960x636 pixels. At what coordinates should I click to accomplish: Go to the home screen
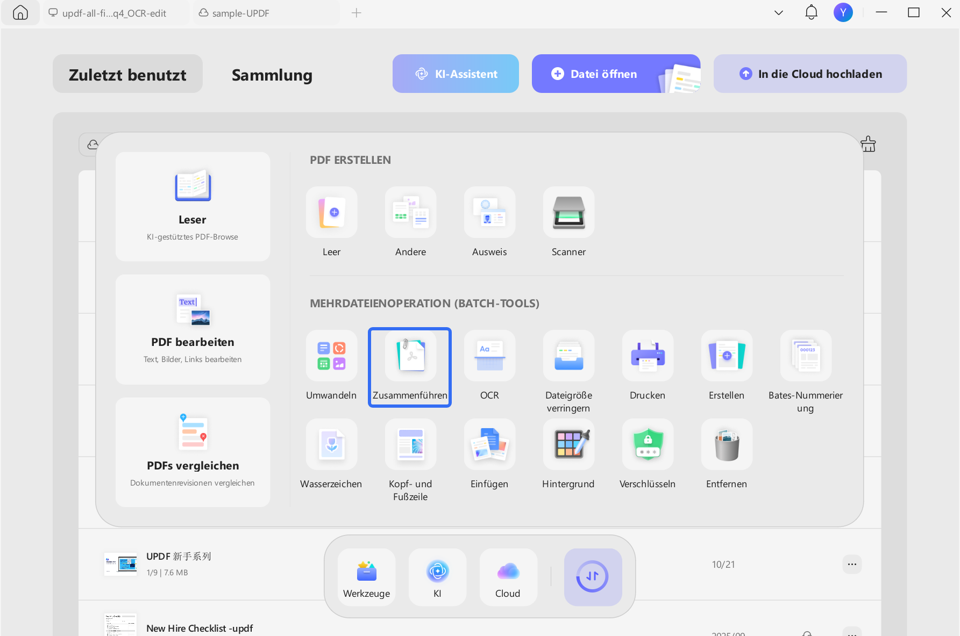pos(20,13)
